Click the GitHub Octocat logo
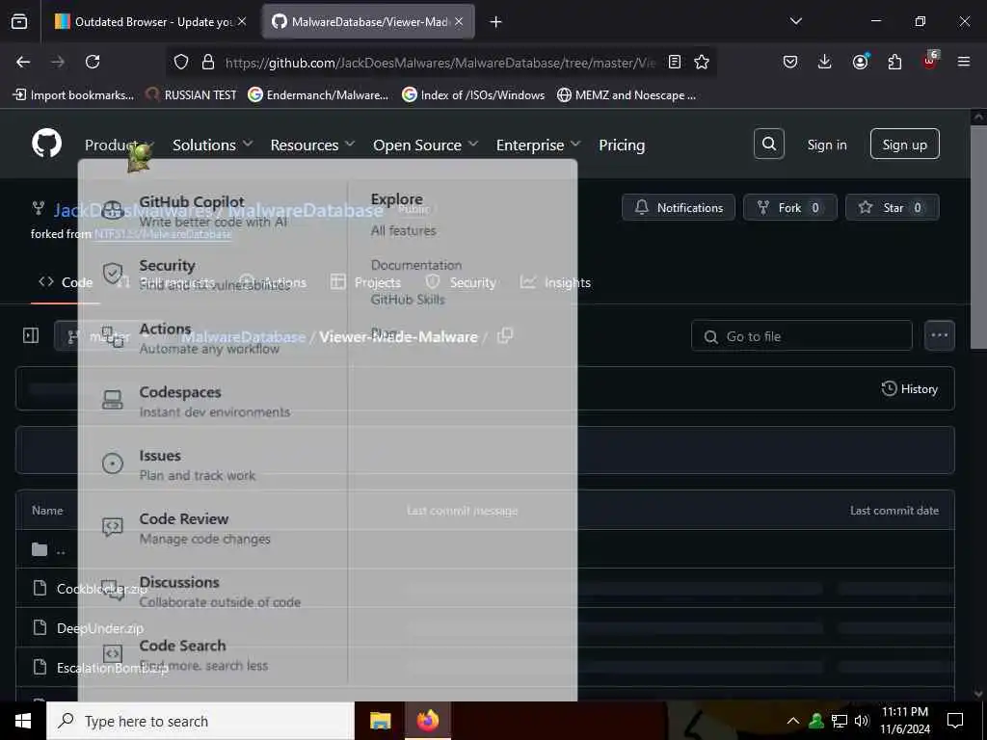The image size is (987, 740). [x=47, y=144]
